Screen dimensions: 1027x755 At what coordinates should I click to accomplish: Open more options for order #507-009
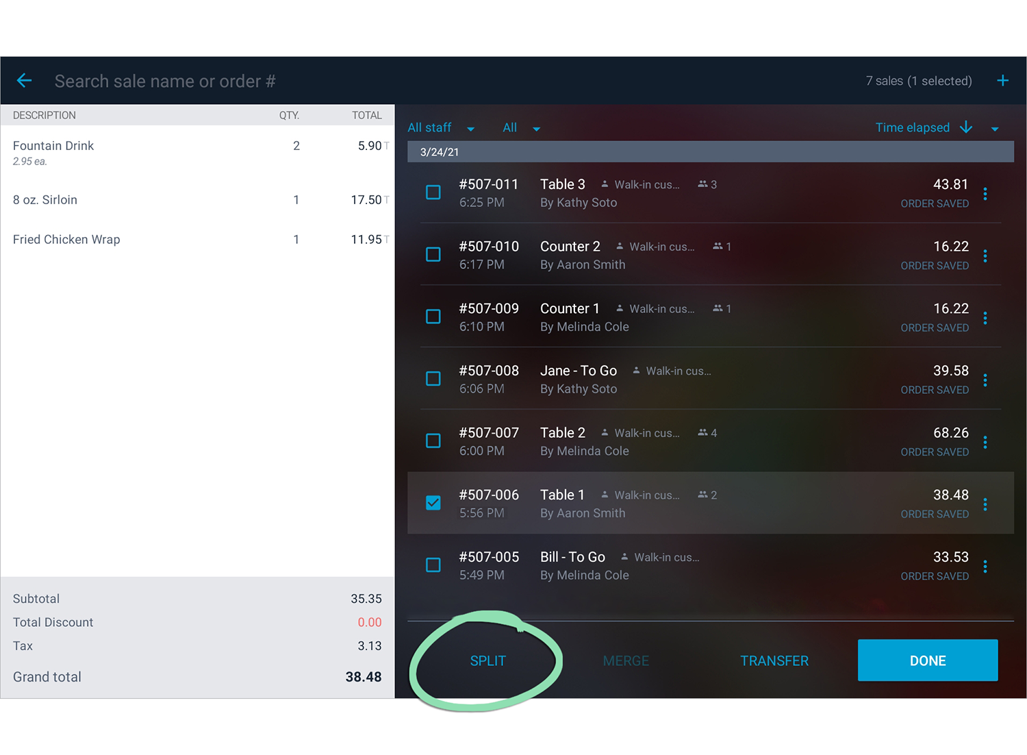click(985, 318)
